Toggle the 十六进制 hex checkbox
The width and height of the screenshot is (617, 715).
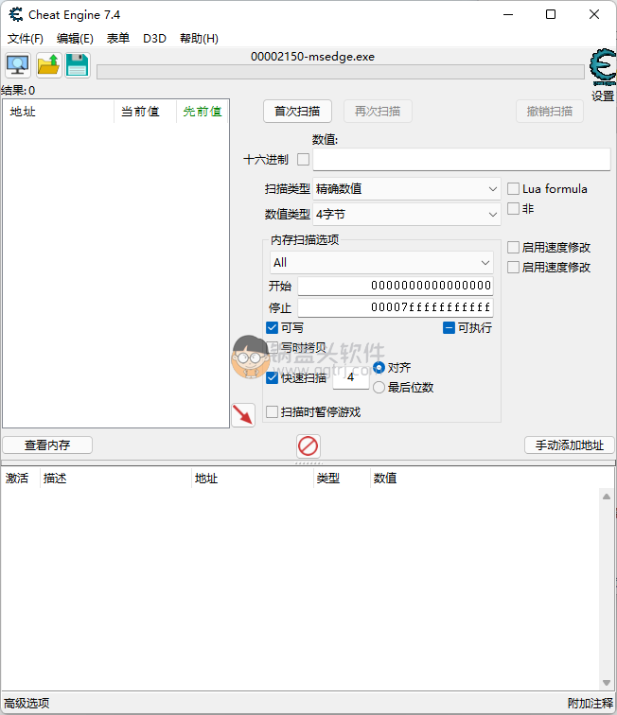tap(304, 160)
